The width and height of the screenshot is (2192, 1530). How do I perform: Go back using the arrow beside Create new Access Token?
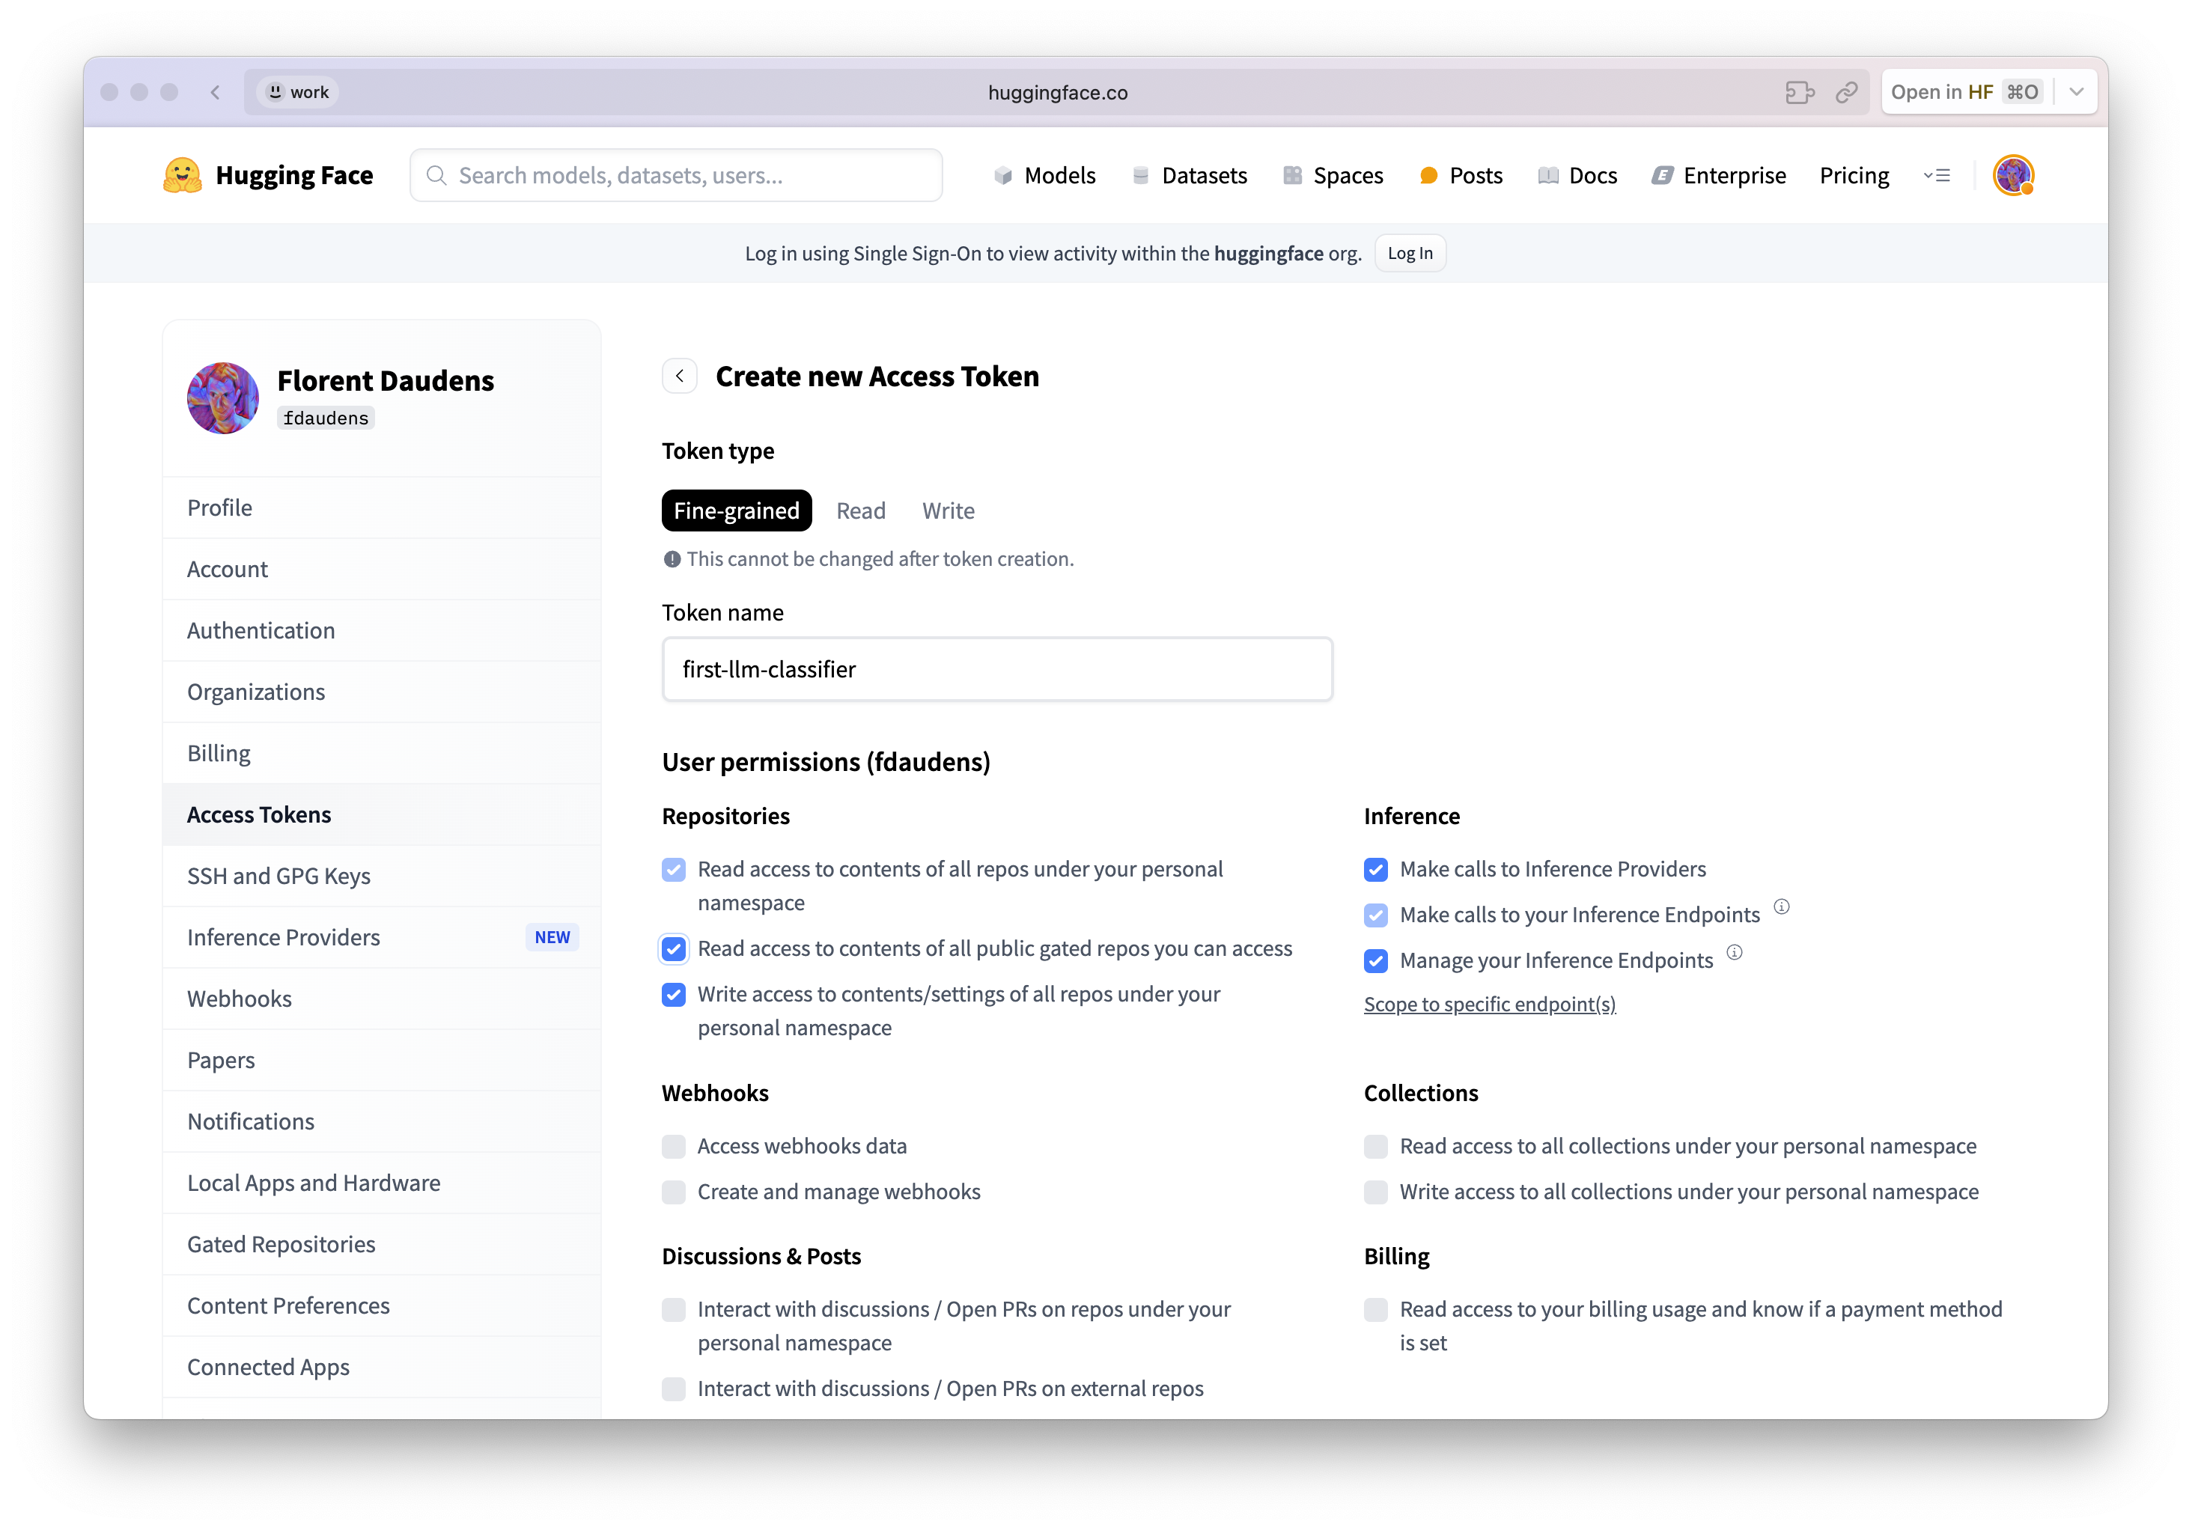point(680,376)
